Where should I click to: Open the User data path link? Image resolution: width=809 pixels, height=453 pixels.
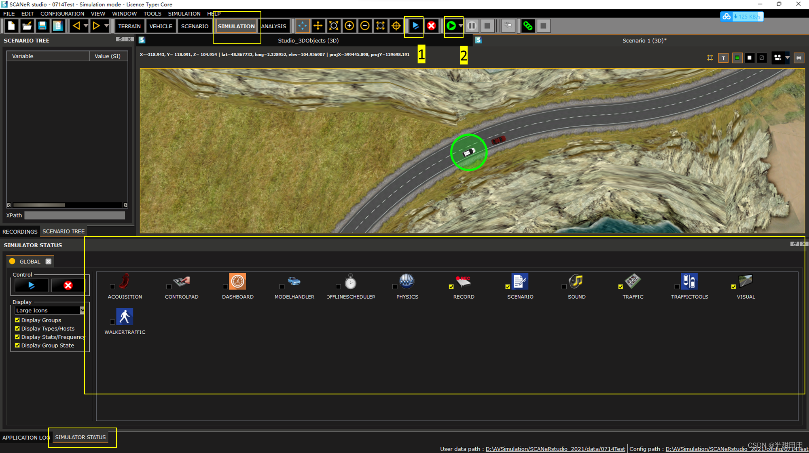555,449
